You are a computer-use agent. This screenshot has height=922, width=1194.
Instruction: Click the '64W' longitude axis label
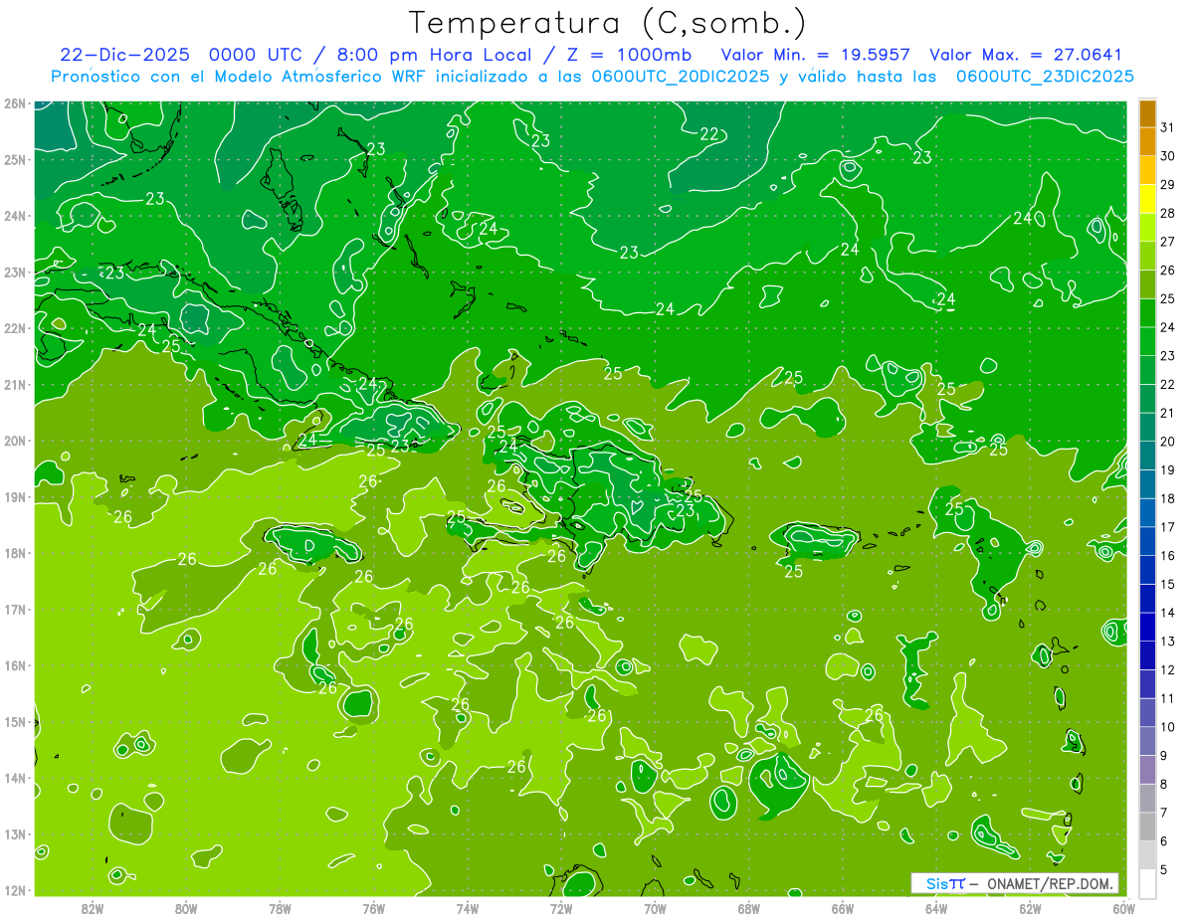936,908
